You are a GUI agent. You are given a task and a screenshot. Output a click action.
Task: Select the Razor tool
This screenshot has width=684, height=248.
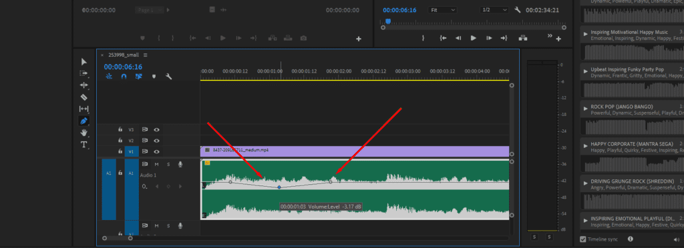point(83,97)
